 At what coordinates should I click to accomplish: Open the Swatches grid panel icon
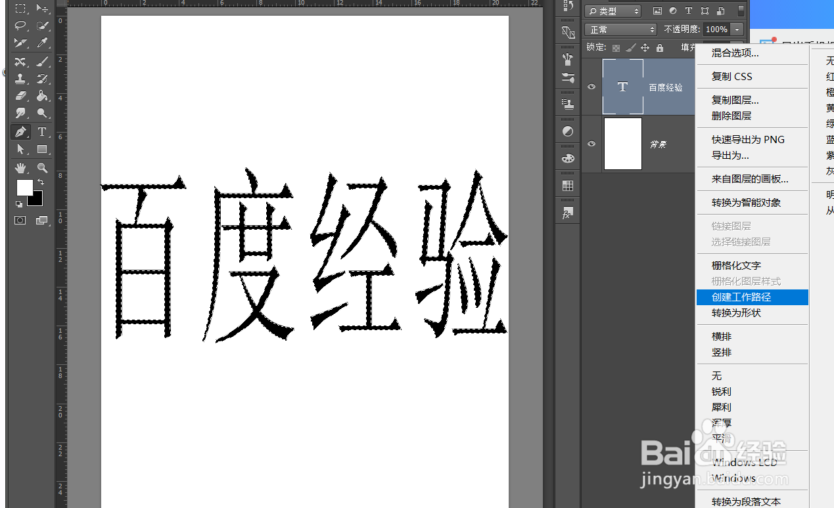pos(568,186)
